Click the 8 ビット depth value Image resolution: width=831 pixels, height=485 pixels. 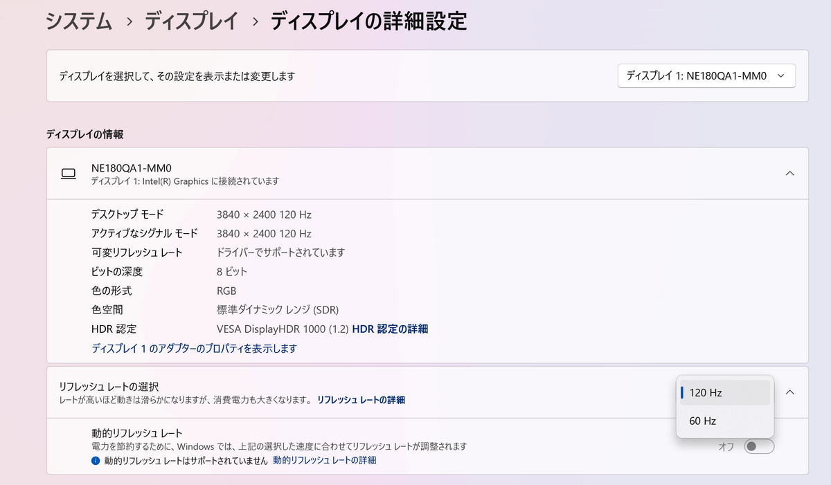232,272
